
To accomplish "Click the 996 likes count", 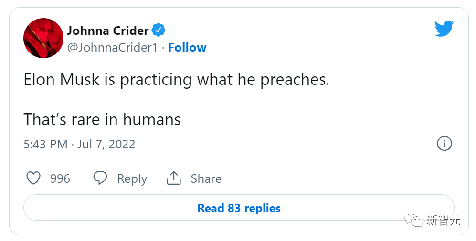I will coord(60,178).
